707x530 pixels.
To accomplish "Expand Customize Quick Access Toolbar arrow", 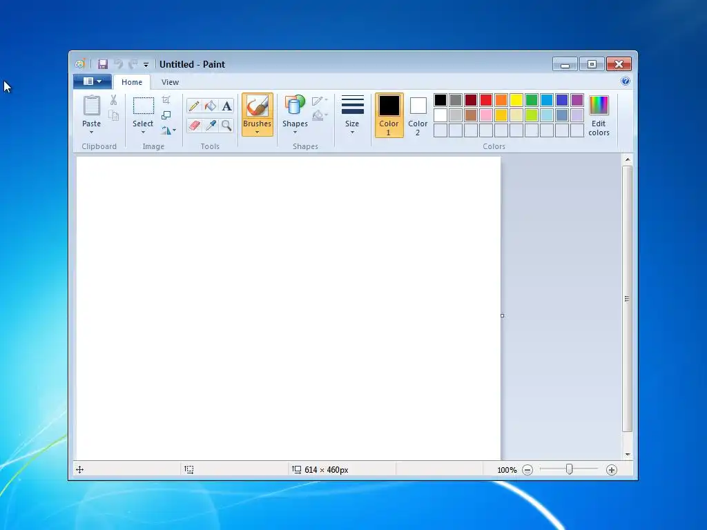I will (146, 65).
